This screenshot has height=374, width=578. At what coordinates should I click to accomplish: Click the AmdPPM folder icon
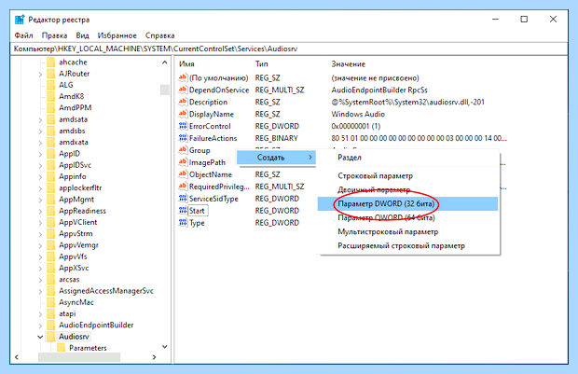(51, 107)
